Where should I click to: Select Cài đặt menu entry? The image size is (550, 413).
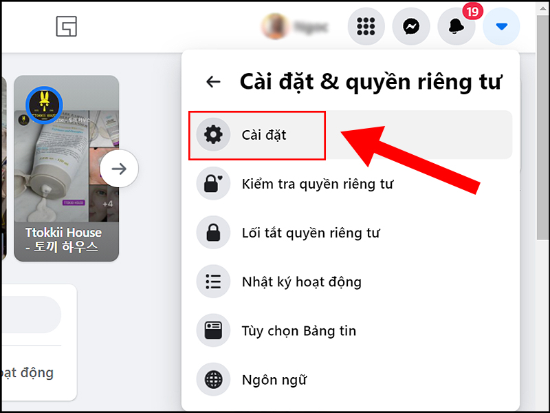click(351, 135)
